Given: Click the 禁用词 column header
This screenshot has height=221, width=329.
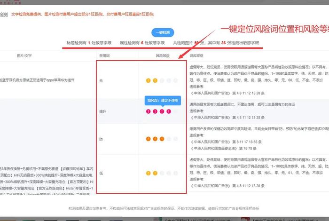Looking at the screenshot, I should (104, 55).
